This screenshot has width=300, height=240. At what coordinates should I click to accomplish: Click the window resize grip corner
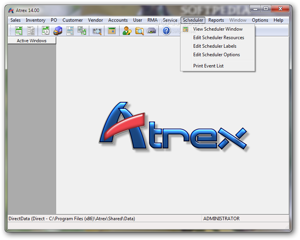point(287,227)
